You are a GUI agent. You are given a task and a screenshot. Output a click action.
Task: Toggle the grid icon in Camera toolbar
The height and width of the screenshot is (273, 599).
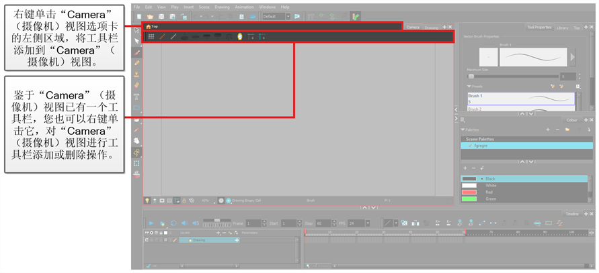151,36
